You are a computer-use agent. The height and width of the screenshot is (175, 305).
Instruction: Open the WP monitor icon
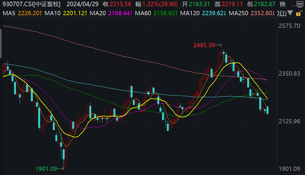(x=300, y=4)
